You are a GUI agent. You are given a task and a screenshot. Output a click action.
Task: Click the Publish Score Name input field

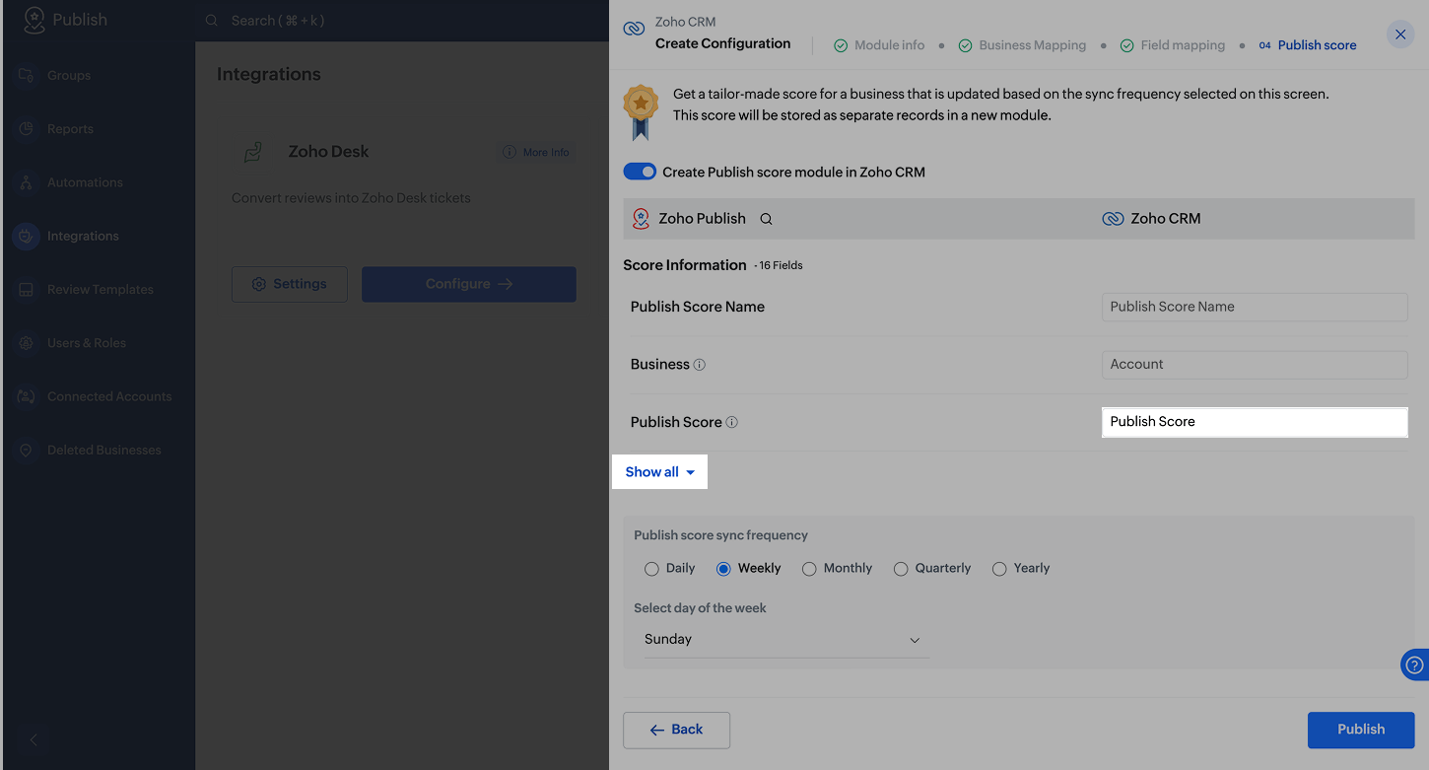1255,307
